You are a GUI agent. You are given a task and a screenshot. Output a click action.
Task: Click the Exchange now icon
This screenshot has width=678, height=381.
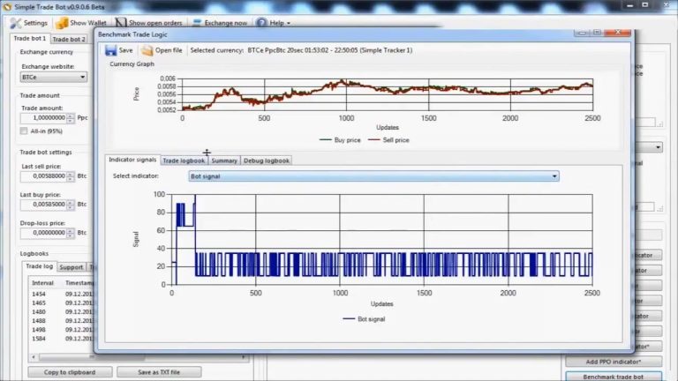pyautogui.click(x=197, y=23)
